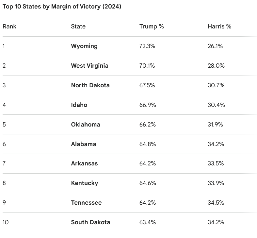Select the Oklahoma state cell
The image size is (257, 238).
pyautogui.click(x=86, y=125)
